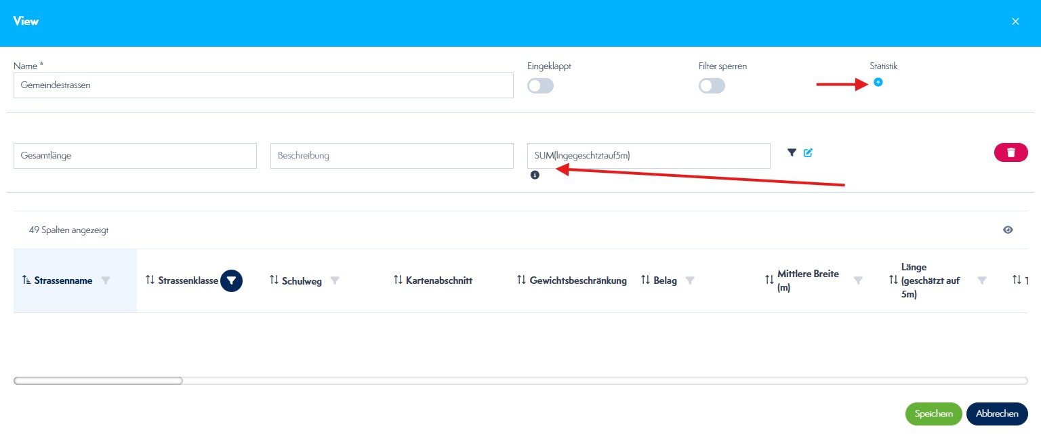The image size is (1041, 437).
Task: Open the filter dropdown for Mittlere Breite column
Action: coord(858,280)
